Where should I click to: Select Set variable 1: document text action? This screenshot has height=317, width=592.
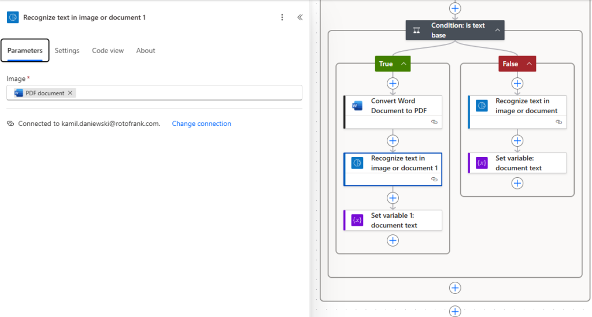click(393, 220)
